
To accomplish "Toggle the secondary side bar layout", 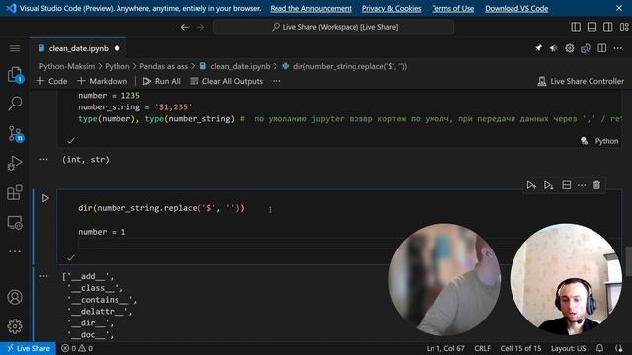I will pyautogui.click(x=608, y=27).
